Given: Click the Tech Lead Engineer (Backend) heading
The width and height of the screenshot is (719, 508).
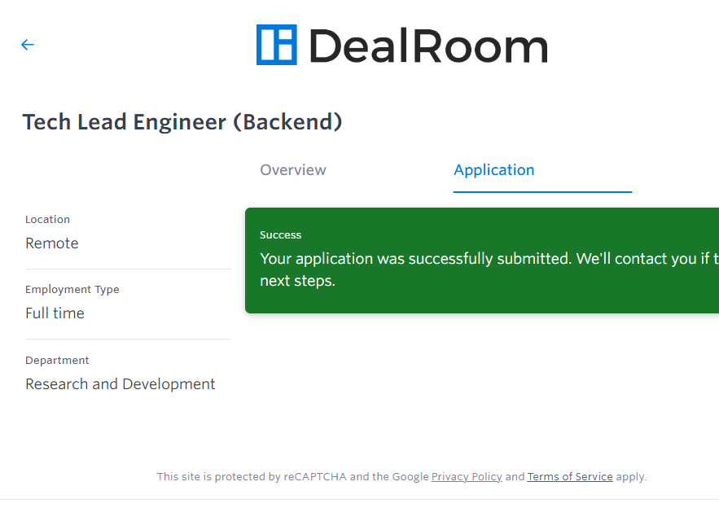Looking at the screenshot, I should click(x=182, y=122).
